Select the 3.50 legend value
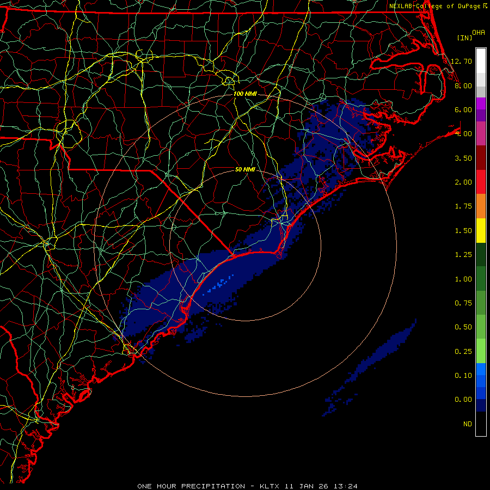The height and width of the screenshot is (490, 490). 463,158
